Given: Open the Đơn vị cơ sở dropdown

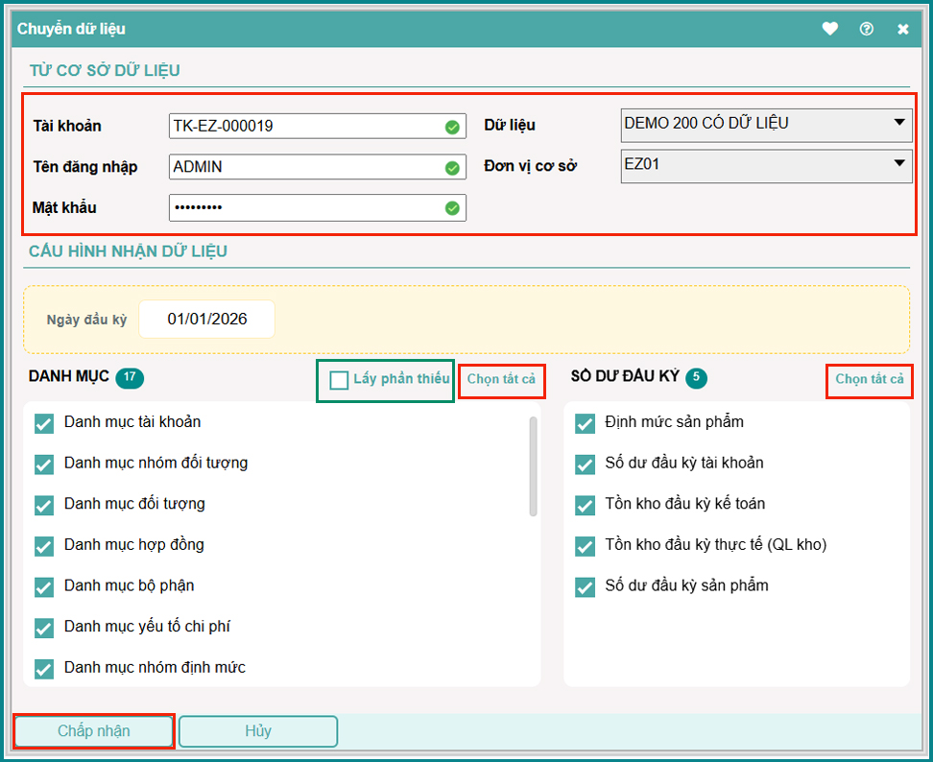Looking at the screenshot, I should tap(766, 164).
